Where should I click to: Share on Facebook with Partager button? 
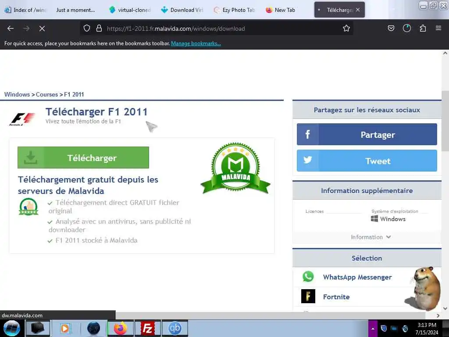pyautogui.click(x=367, y=134)
